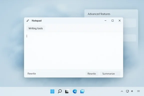The height and width of the screenshot is (96, 144).
Task: Open the blue File Explorer taskbar icon
Action: point(82,91)
